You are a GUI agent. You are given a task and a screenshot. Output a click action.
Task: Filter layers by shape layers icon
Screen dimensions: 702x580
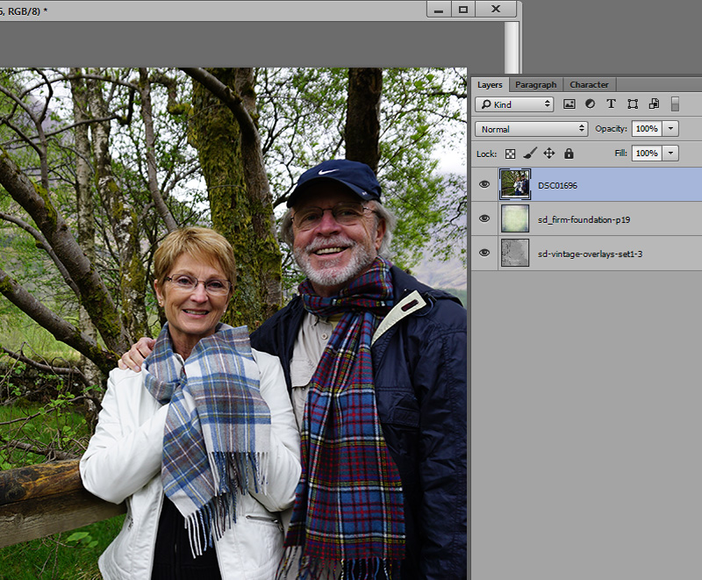[633, 104]
